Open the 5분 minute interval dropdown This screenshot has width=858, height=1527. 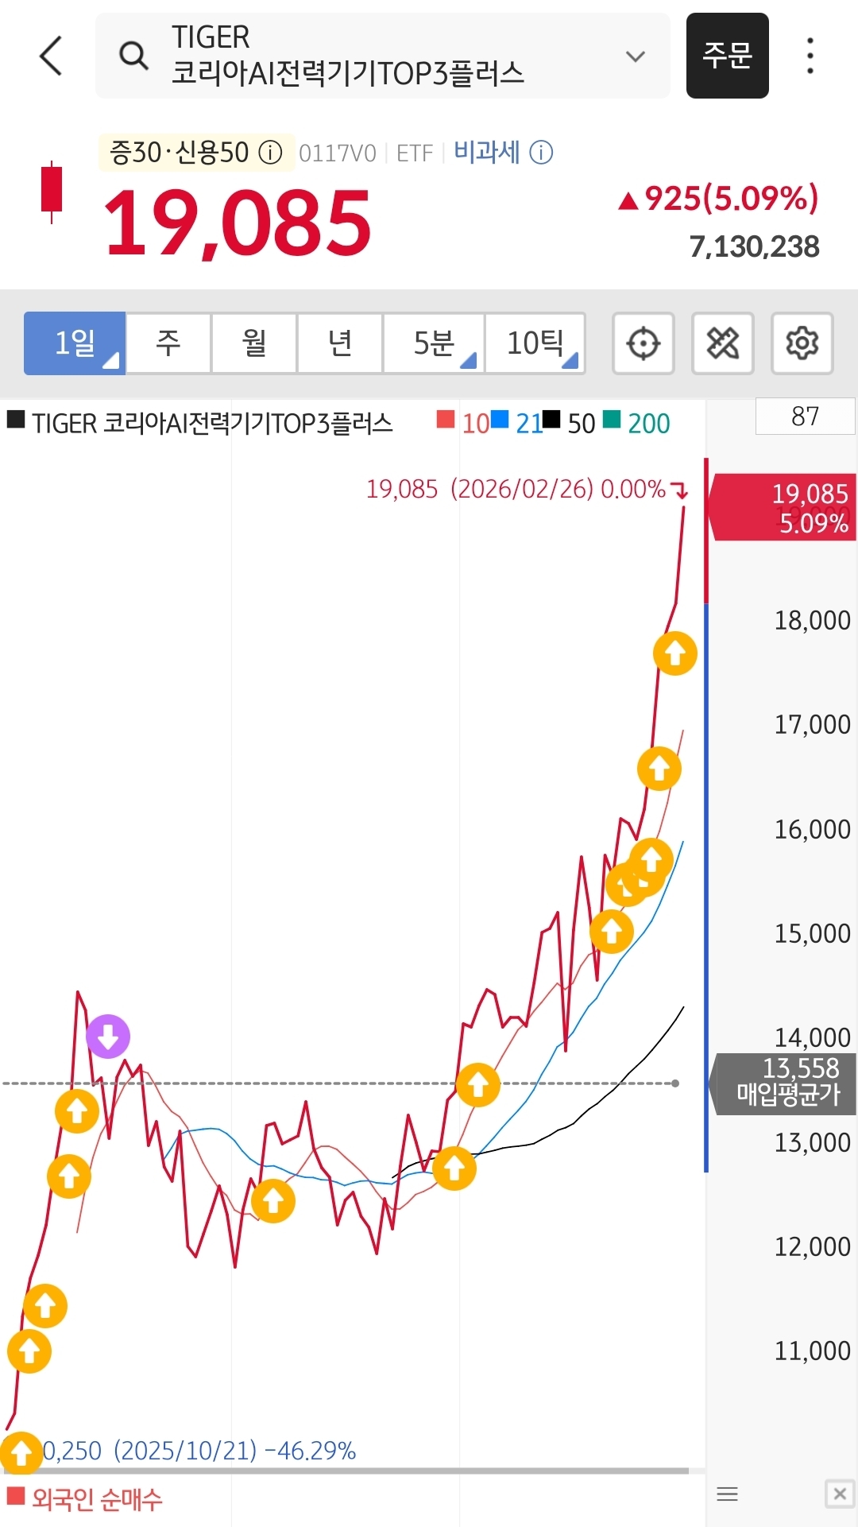(x=434, y=343)
